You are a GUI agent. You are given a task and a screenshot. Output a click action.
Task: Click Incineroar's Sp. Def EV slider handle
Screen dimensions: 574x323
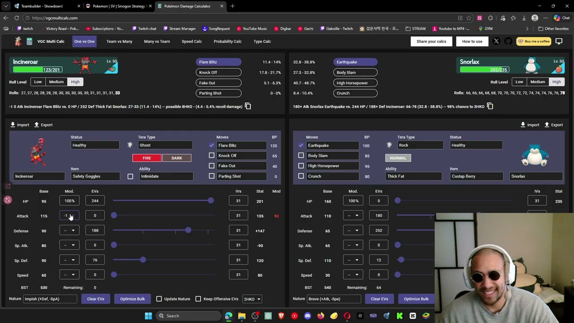143,260
